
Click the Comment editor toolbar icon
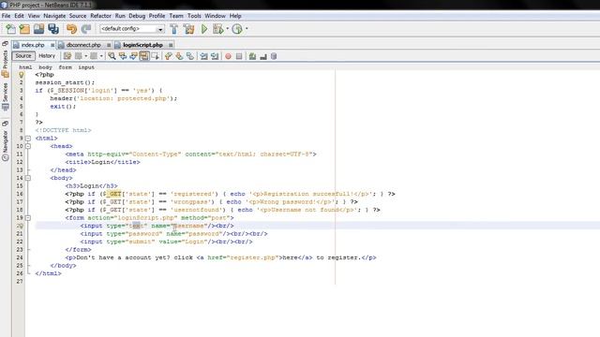coord(252,56)
